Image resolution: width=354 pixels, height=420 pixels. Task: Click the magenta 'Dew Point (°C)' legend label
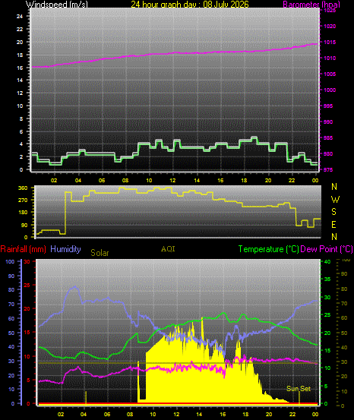coord(327,249)
